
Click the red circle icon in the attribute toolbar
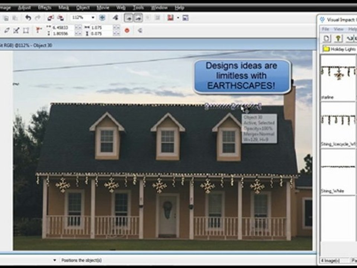point(127,30)
